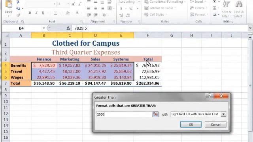Click the GREATER THAN value field
253x142 pixels.
coord(124,114)
